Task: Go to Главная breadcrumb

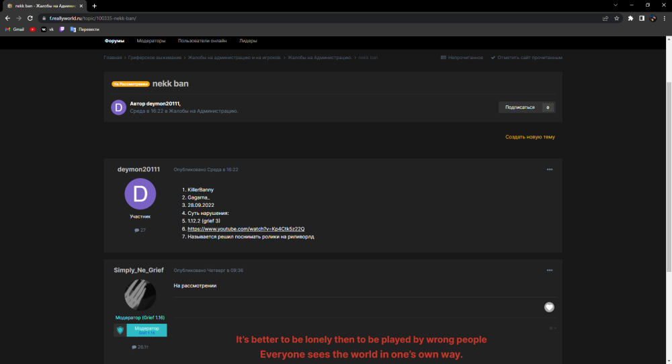Action: pyautogui.click(x=113, y=58)
